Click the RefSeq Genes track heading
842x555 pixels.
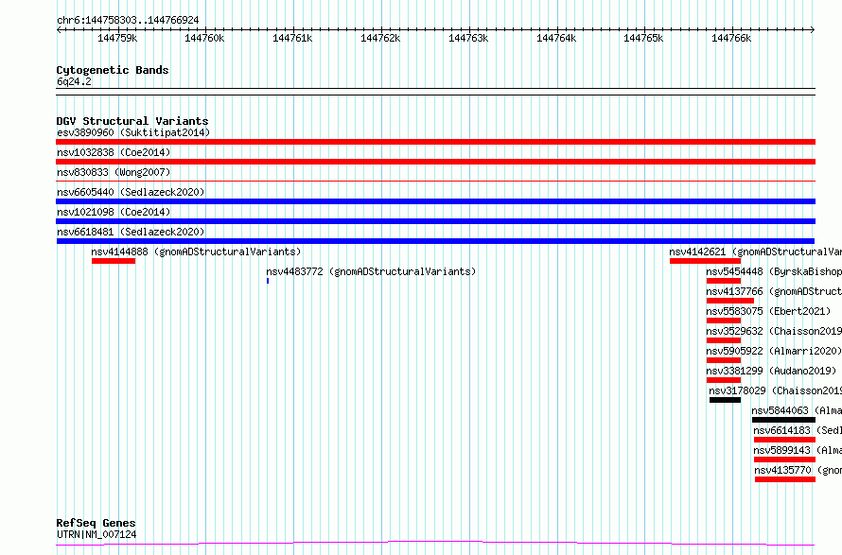[x=96, y=524]
